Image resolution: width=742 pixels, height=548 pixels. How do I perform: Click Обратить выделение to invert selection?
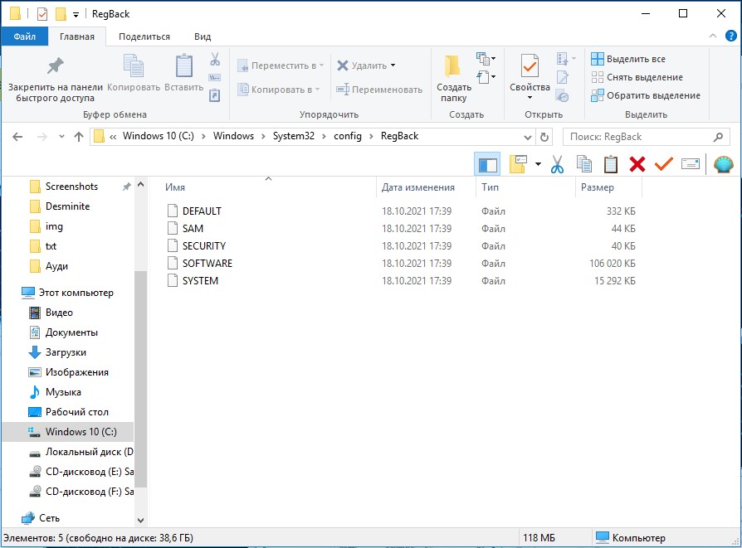tap(645, 95)
